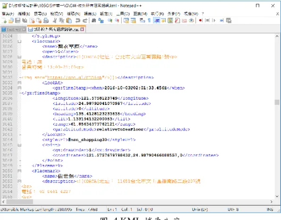Screen dimensions: 281x220
Task: Open the Window (W) menu
Action: click(x=191, y=14)
